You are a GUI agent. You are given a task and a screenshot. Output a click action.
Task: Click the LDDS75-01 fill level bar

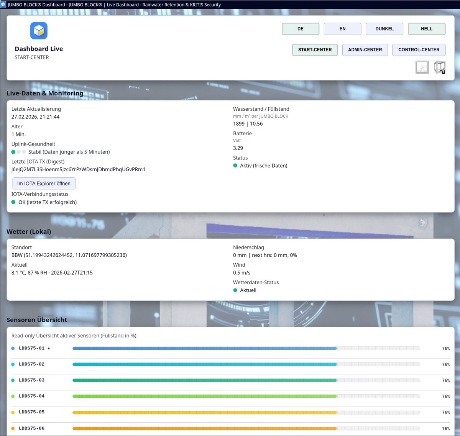click(x=246, y=348)
